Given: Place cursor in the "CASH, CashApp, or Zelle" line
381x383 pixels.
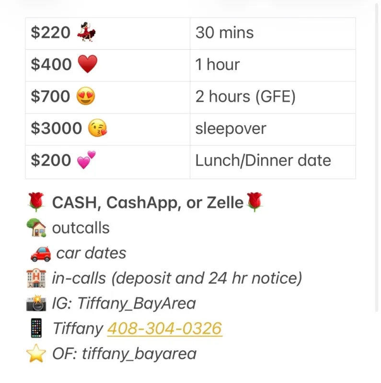Looking at the screenshot, I should [x=148, y=203].
